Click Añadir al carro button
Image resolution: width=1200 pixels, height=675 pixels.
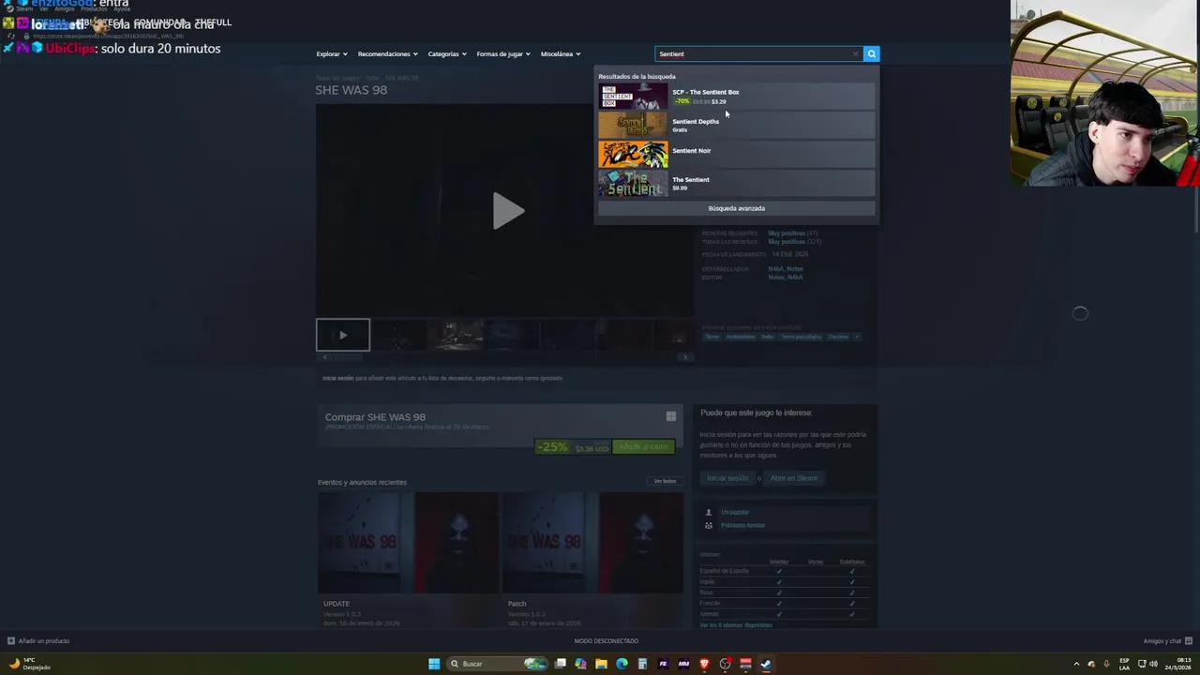click(x=643, y=446)
